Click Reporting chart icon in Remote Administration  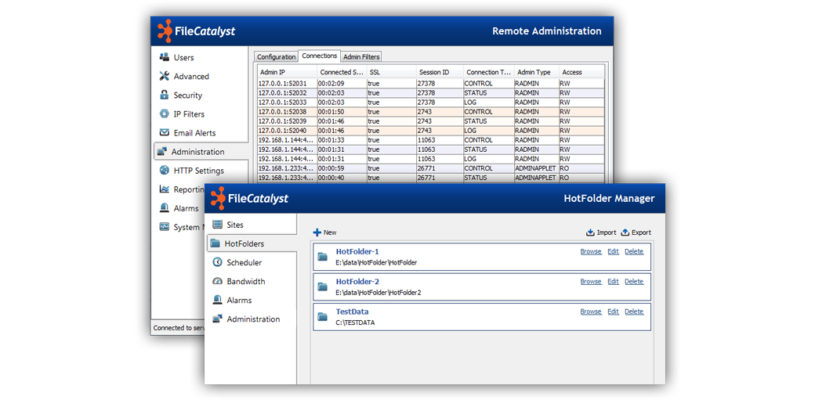tap(165, 189)
